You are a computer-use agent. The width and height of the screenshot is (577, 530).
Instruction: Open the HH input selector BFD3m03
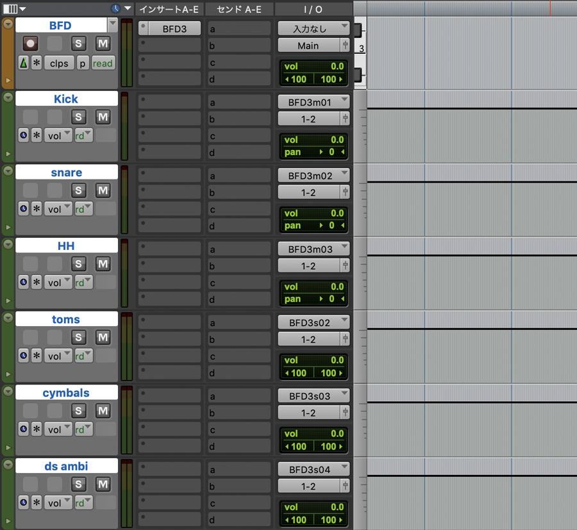coord(313,249)
